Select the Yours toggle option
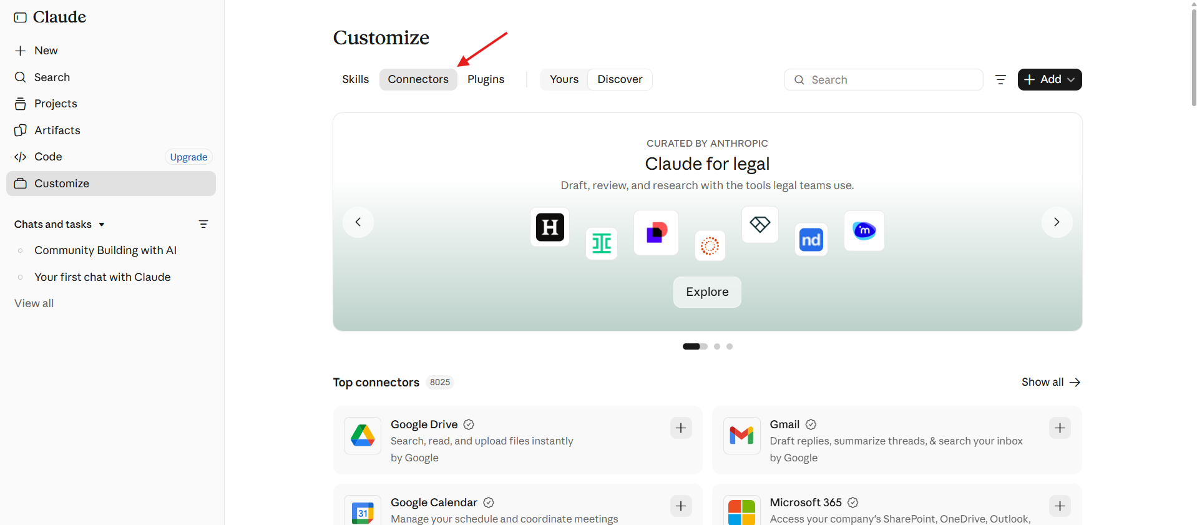This screenshot has height=525, width=1197. 564,79
